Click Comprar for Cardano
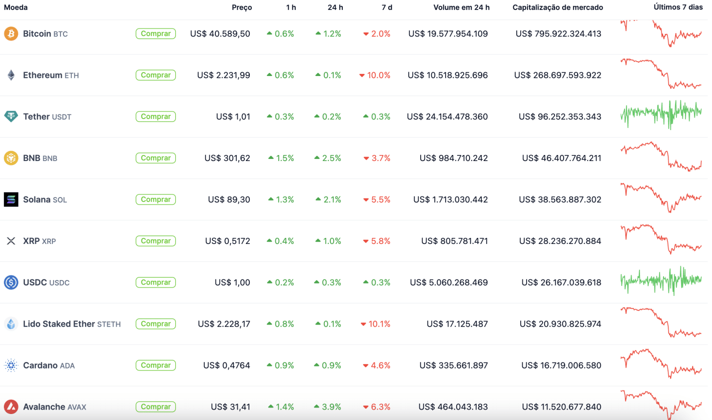This screenshot has height=420, width=712. click(156, 365)
